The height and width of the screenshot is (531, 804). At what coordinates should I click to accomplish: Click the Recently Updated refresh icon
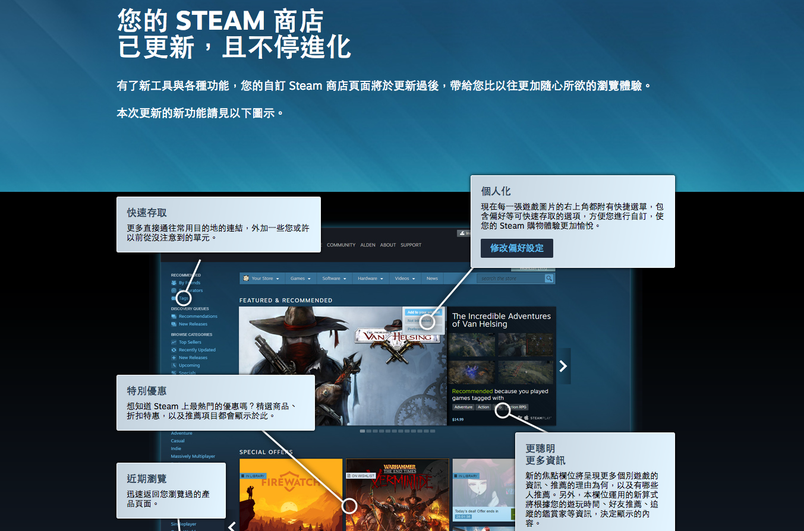coord(174,350)
